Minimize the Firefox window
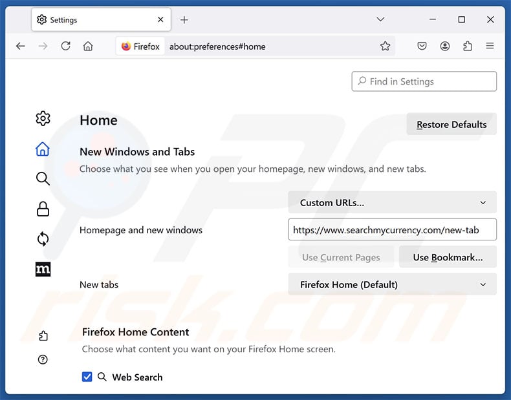Screen dimensions: 511x400 click(433, 19)
